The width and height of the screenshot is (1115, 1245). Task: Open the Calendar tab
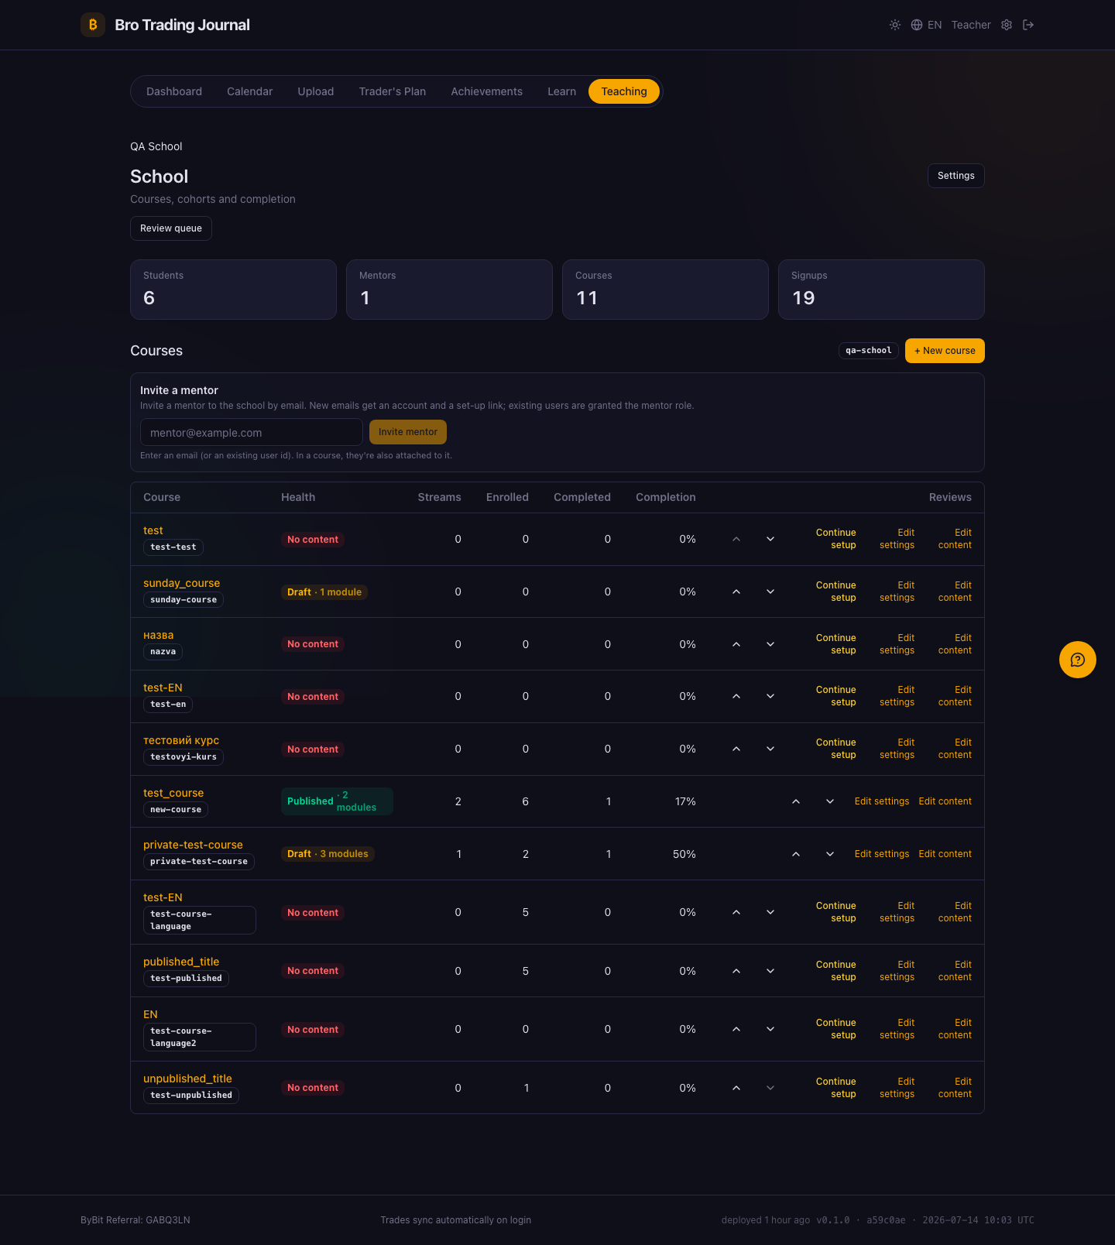click(249, 91)
